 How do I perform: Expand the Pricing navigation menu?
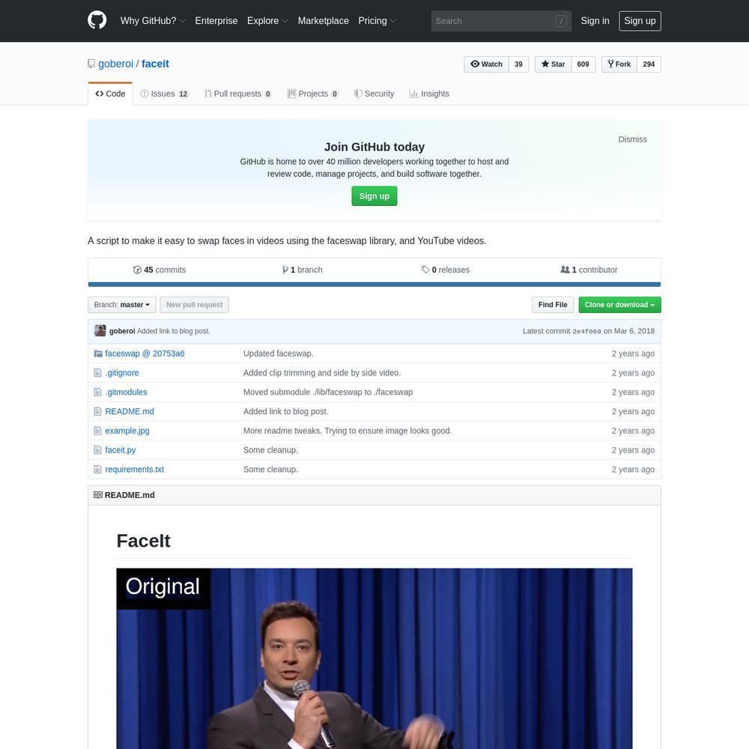tap(377, 21)
